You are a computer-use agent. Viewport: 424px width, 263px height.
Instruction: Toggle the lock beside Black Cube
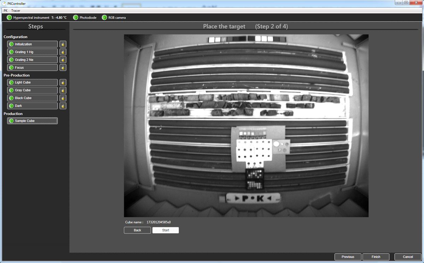[x=62, y=98]
